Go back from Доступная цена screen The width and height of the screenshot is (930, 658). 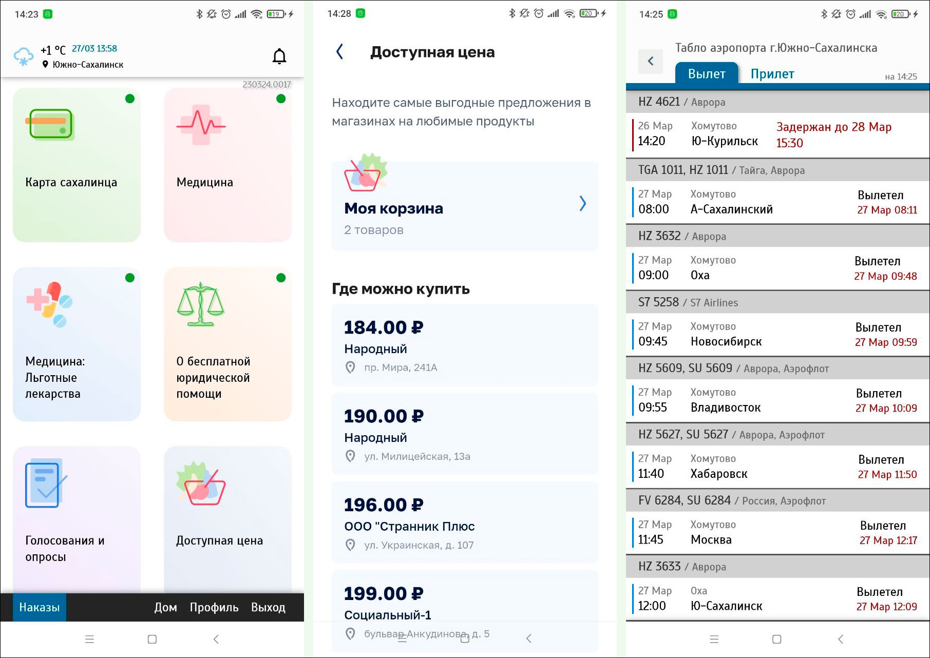[x=338, y=51]
